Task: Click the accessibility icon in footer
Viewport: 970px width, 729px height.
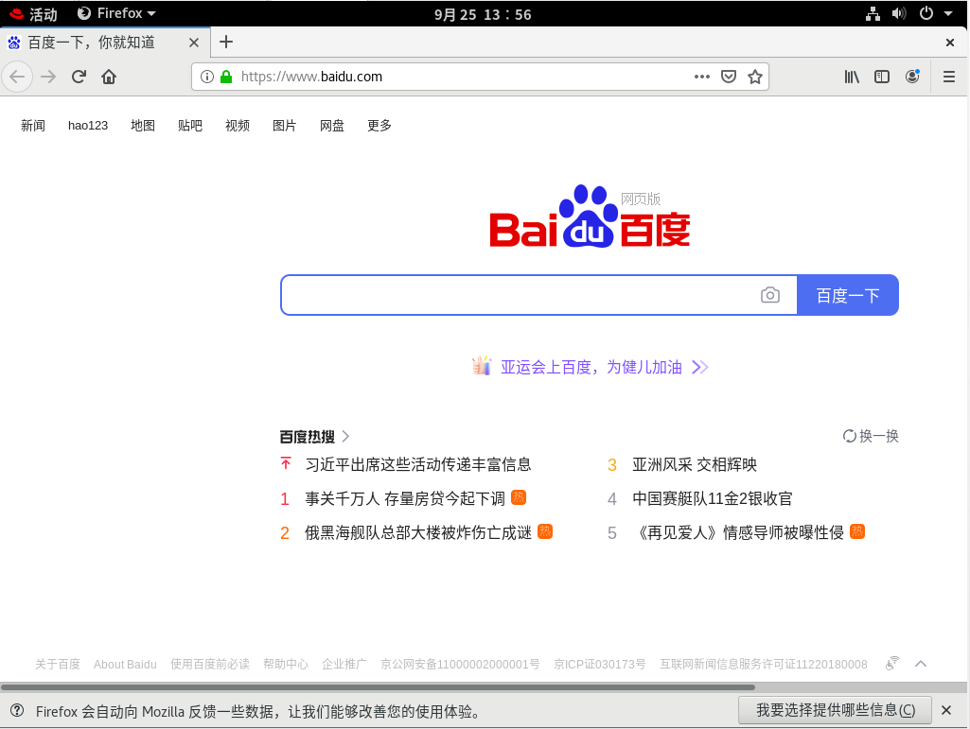Action: point(892,664)
